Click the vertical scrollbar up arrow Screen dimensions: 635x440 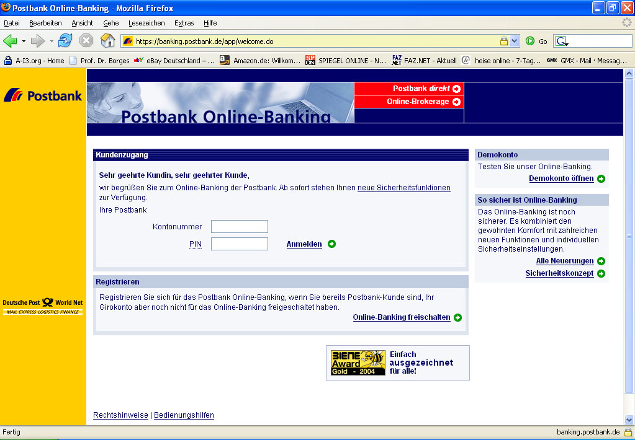point(629,74)
